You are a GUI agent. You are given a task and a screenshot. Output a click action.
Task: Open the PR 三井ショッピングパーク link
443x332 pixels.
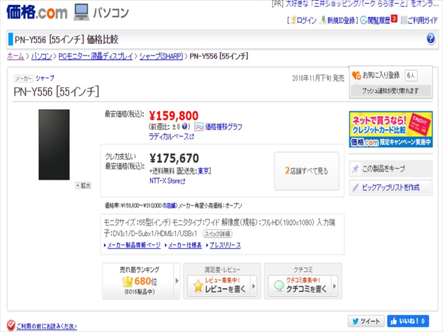click(362, 3)
